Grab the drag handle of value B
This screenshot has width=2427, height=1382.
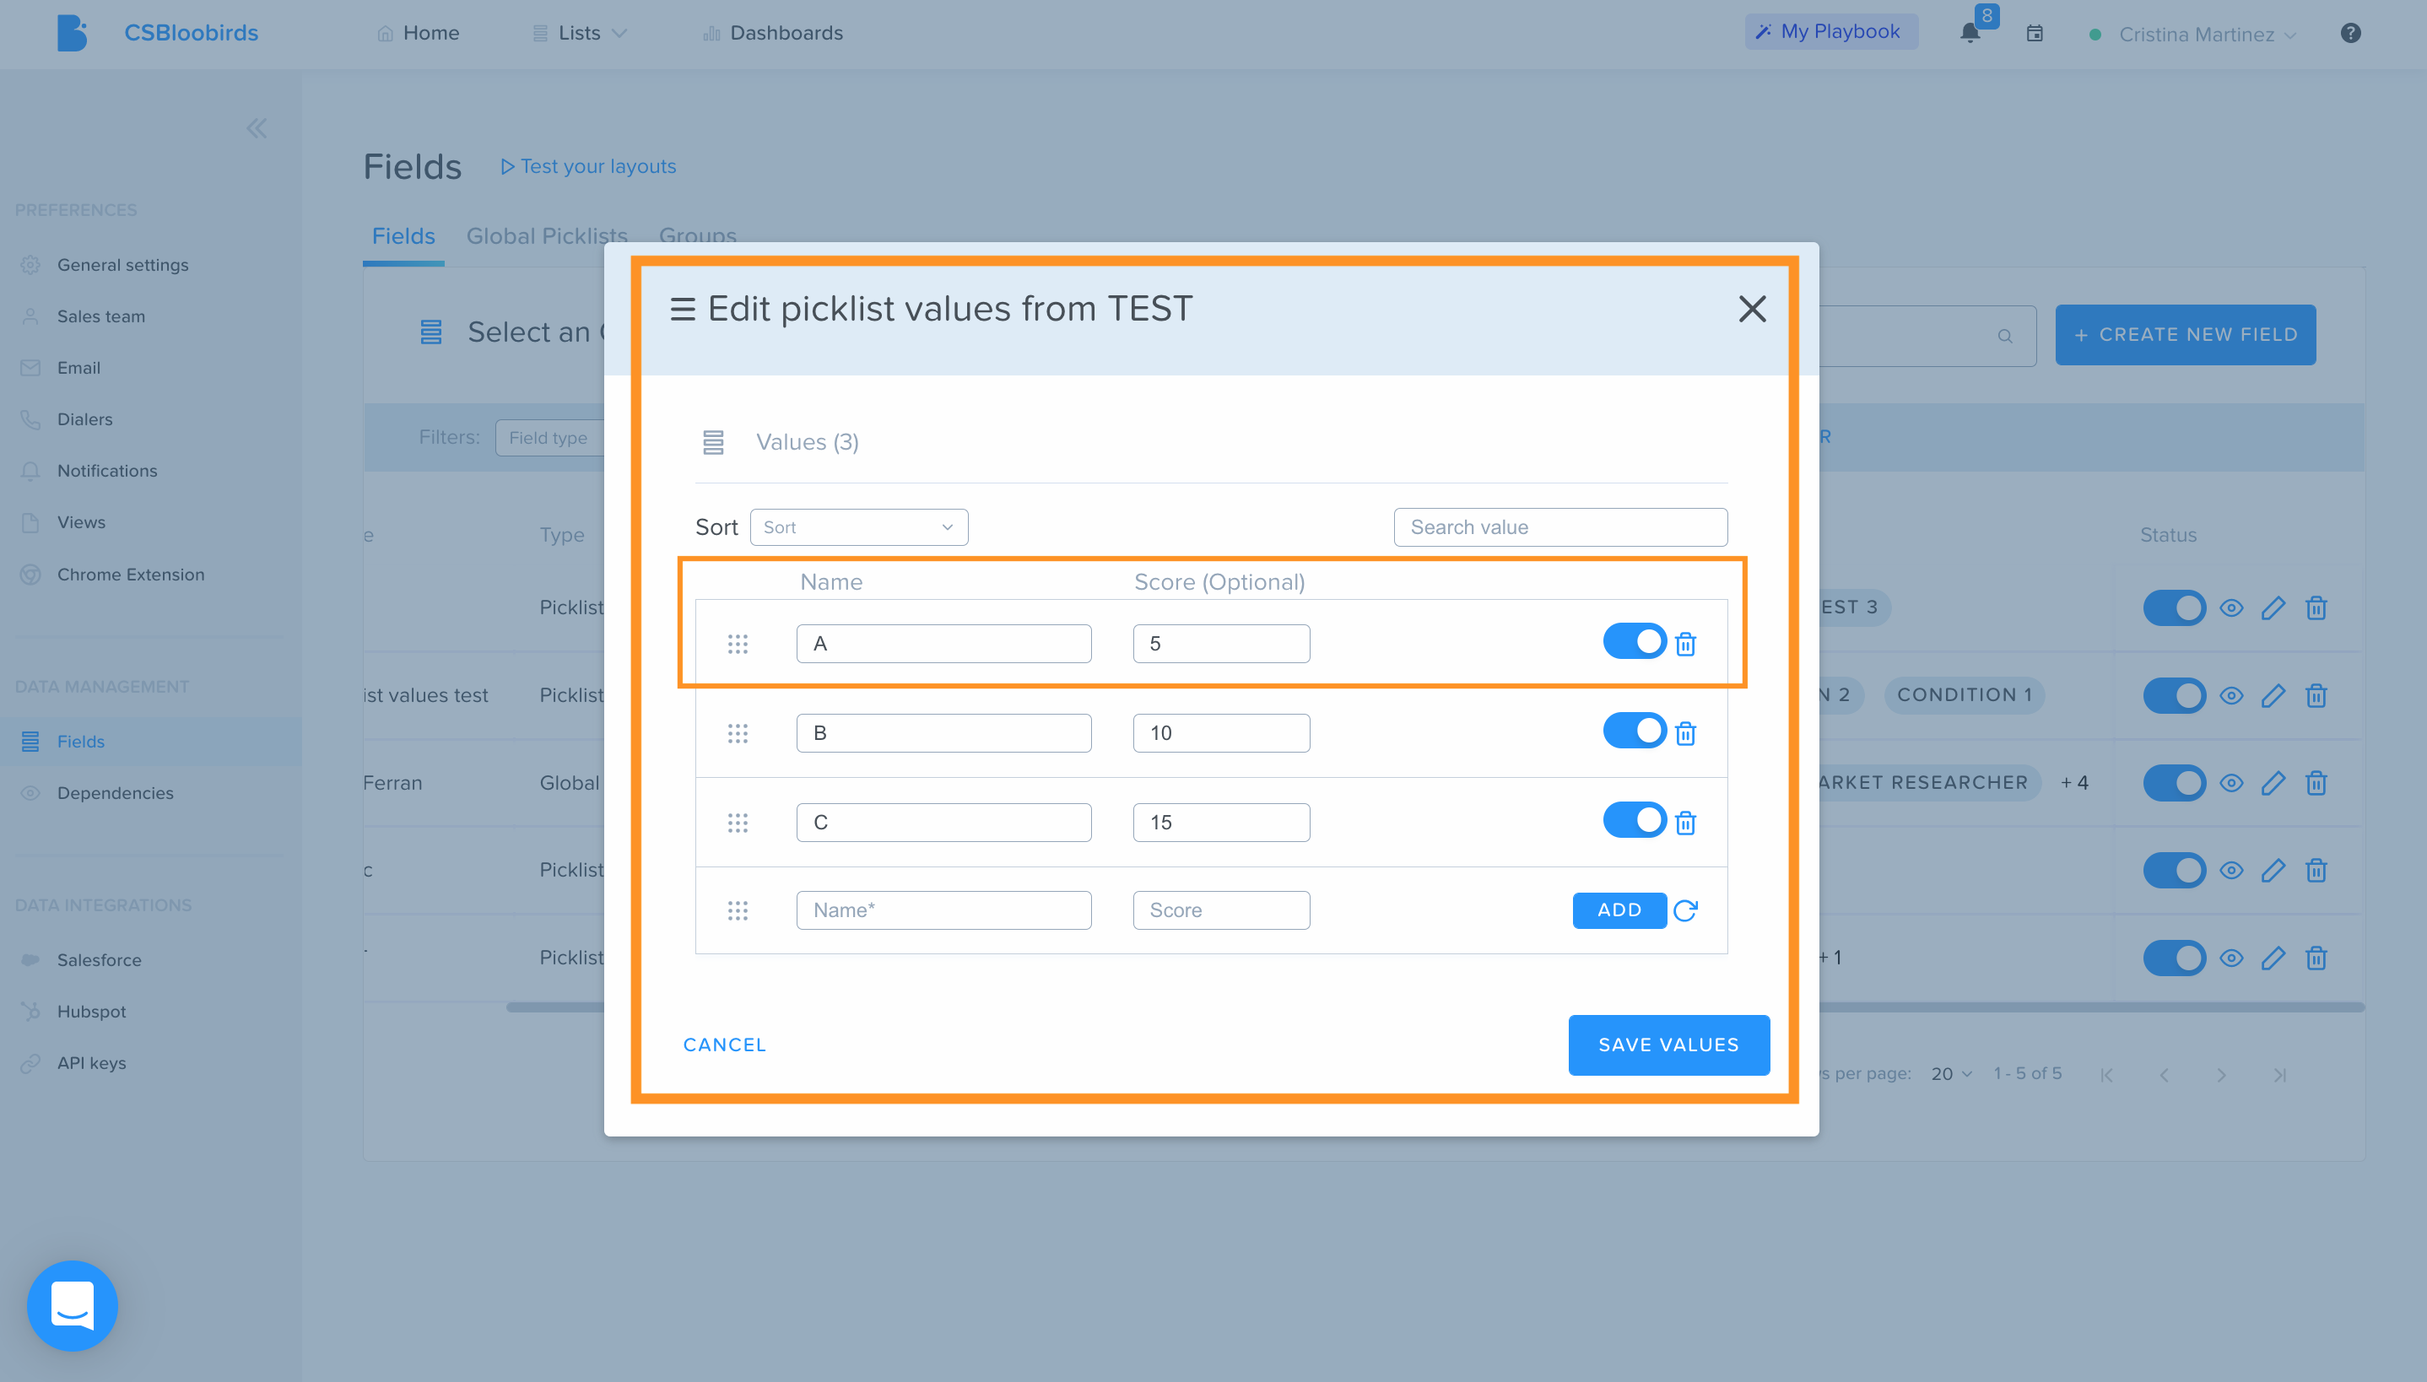coord(738,734)
